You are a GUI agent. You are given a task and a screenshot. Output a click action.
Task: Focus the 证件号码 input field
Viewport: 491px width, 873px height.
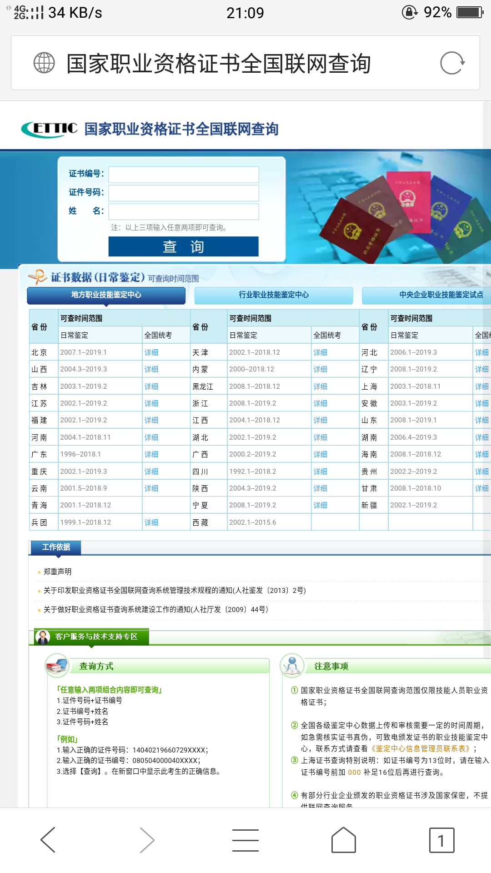click(184, 193)
